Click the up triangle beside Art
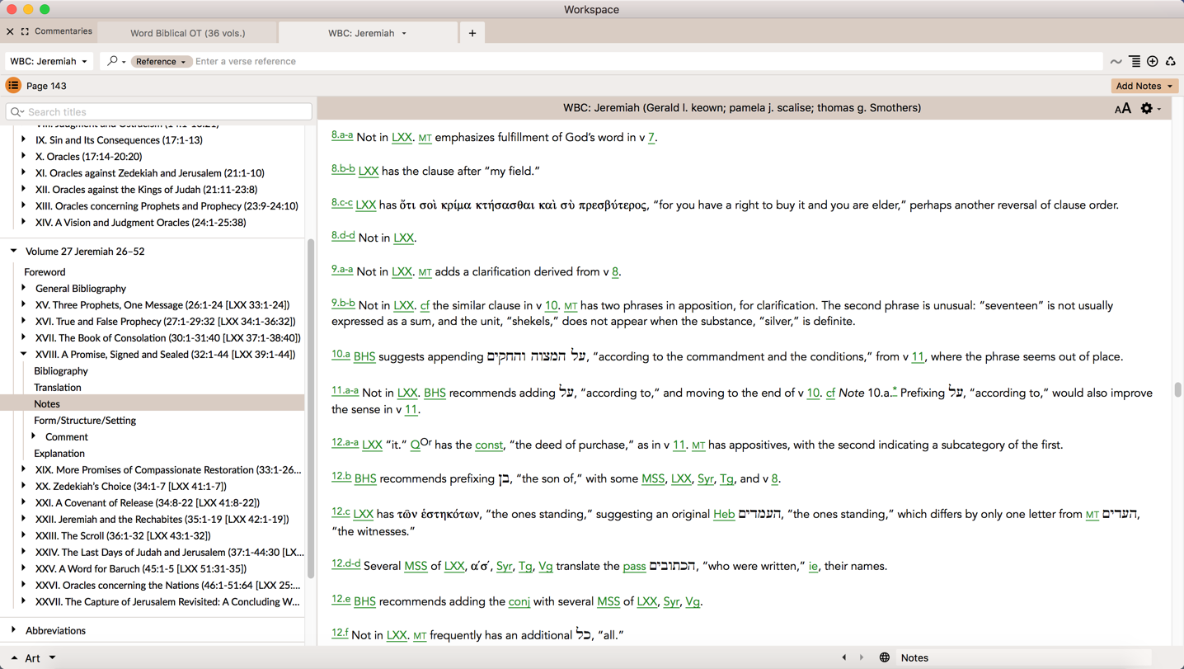Screen dimensions: 1184x669 coord(14,658)
